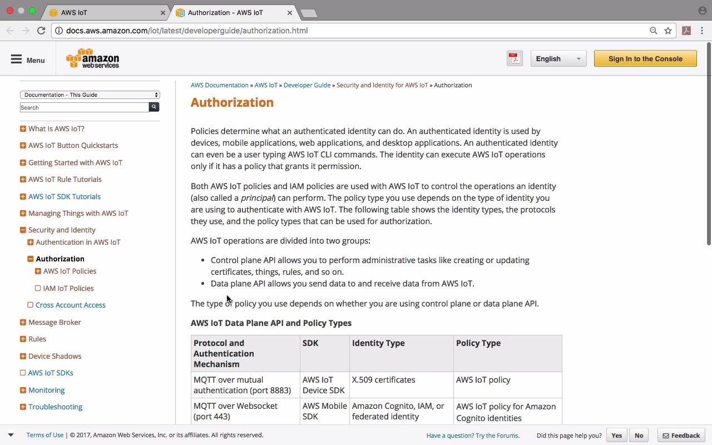Screen dimensions: 712x445
Task: Open IAM IoT Policies in sidebar
Action: coord(68,288)
